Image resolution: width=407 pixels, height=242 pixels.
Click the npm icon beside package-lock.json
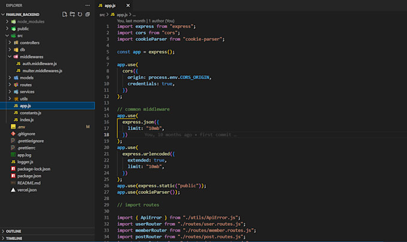pyautogui.click(x=13, y=169)
